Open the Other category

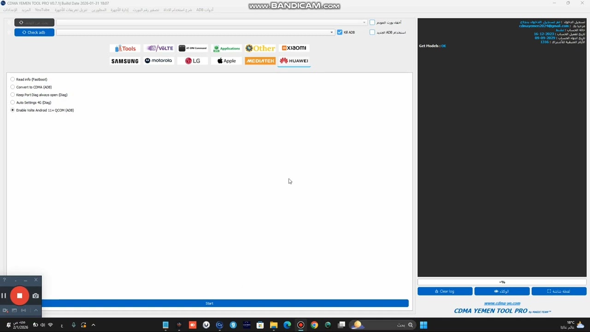[x=260, y=48]
